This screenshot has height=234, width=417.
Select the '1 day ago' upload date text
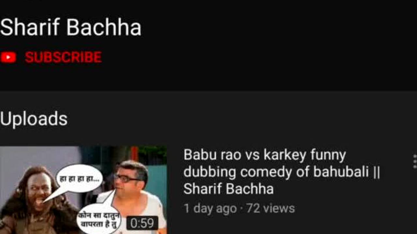coord(210,208)
